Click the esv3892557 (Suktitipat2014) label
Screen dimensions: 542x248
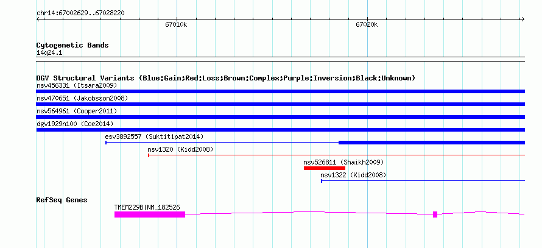[x=154, y=136]
